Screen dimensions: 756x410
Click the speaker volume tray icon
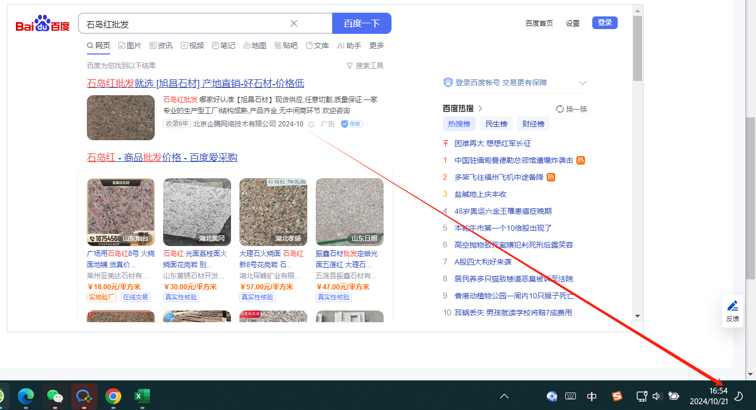657,396
